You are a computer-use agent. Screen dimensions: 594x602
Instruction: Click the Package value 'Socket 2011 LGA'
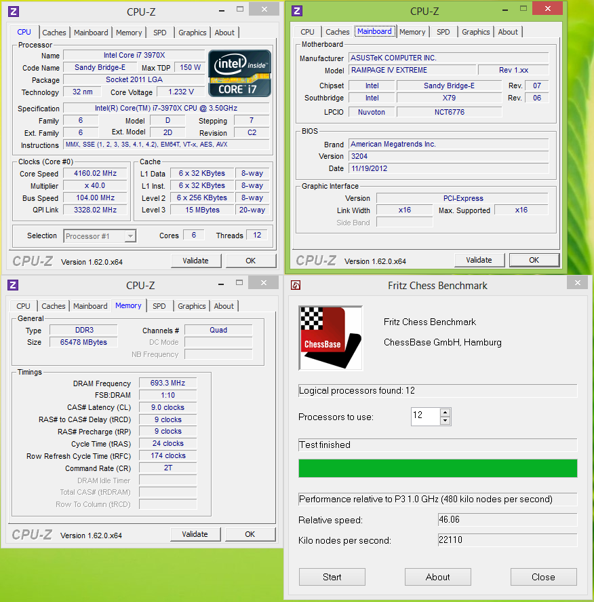(134, 79)
